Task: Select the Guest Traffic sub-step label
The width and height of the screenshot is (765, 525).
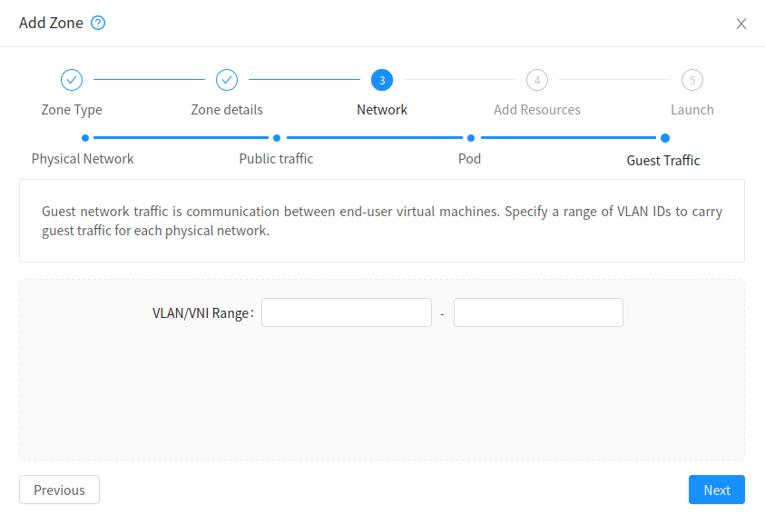Action: [664, 160]
